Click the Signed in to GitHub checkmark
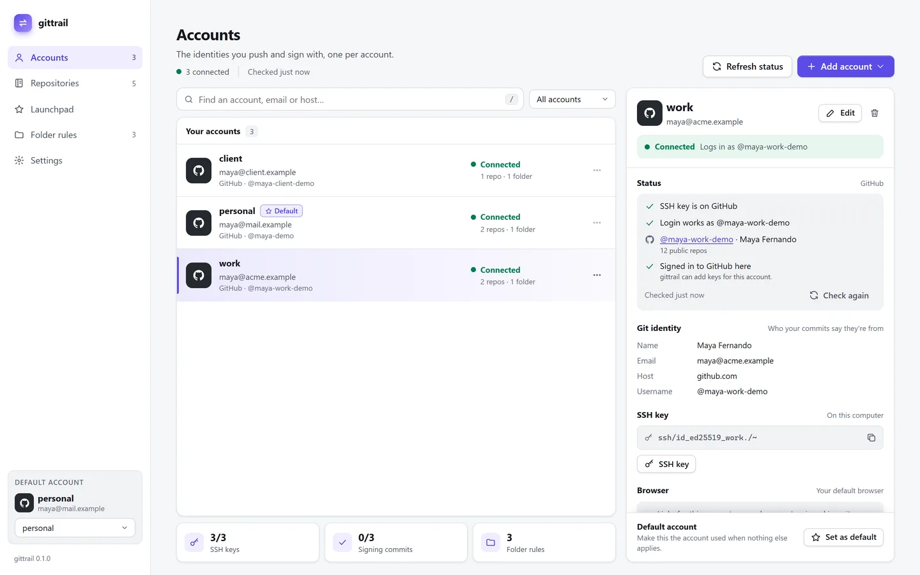This screenshot has width=920, height=575. [650, 266]
